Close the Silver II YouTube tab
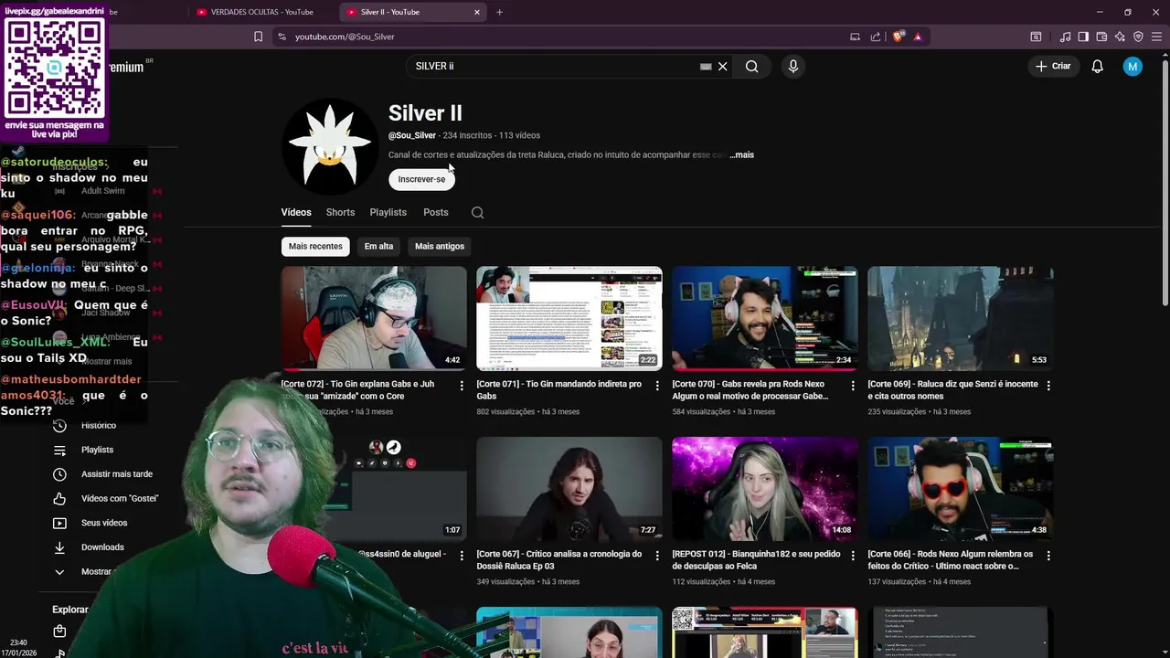 coord(476,12)
